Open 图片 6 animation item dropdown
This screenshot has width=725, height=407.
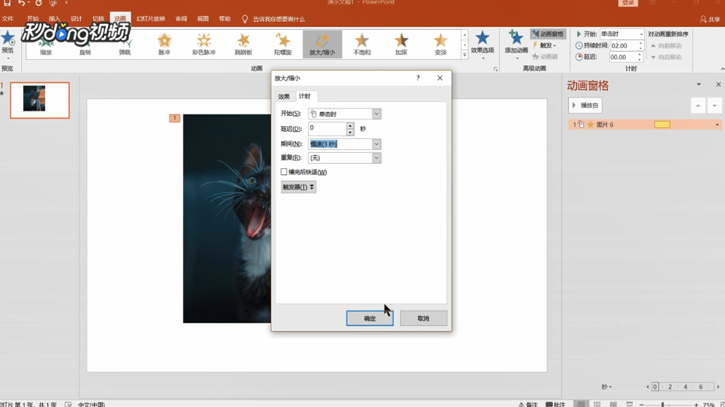[x=717, y=125]
